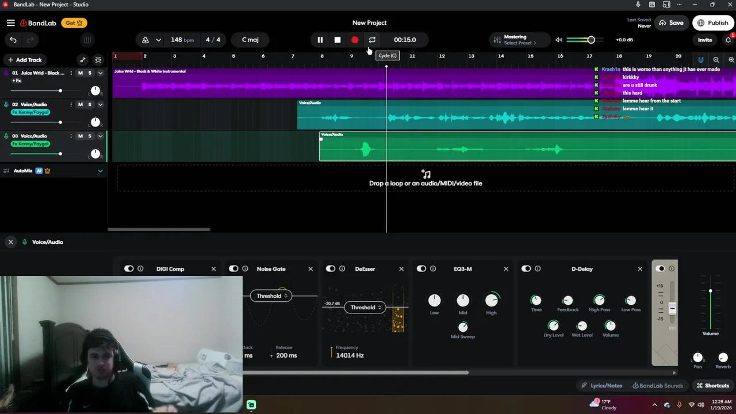The height and width of the screenshot is (414, 736).
Task: Zoom out the timeline
Action: click(716, 60)
